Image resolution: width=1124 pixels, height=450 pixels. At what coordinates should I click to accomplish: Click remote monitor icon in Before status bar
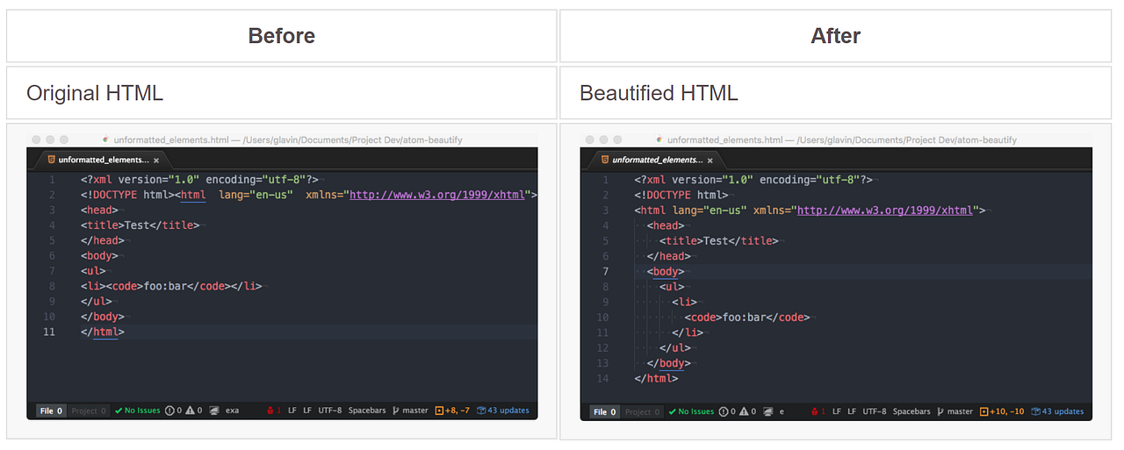[214, 411]
